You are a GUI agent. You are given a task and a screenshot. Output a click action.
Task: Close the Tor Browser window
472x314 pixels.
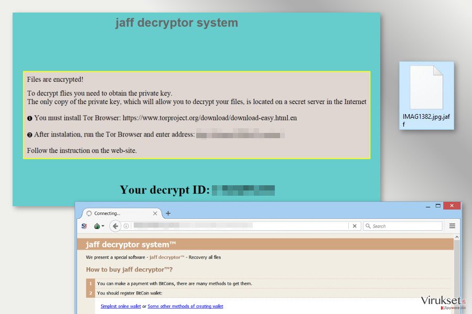click(452, 206)
